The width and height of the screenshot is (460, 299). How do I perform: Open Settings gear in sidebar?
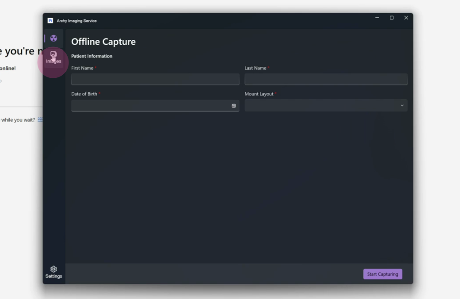53,272
